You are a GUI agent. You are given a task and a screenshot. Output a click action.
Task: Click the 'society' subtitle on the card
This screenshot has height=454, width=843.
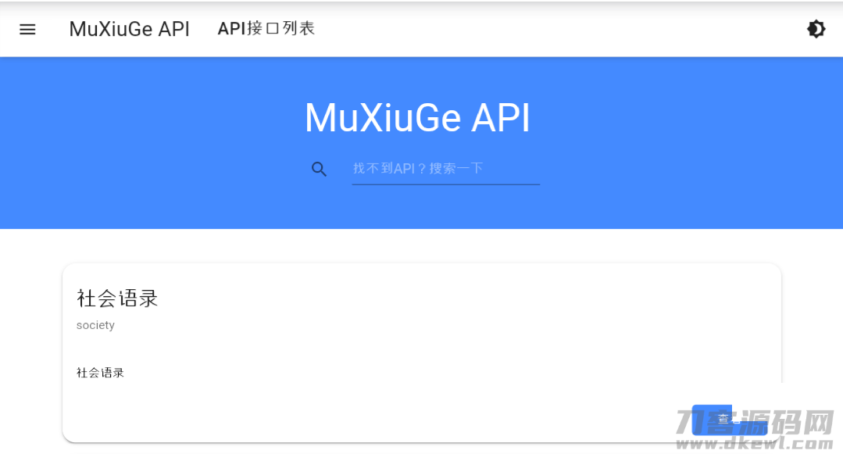pos(95,325)
